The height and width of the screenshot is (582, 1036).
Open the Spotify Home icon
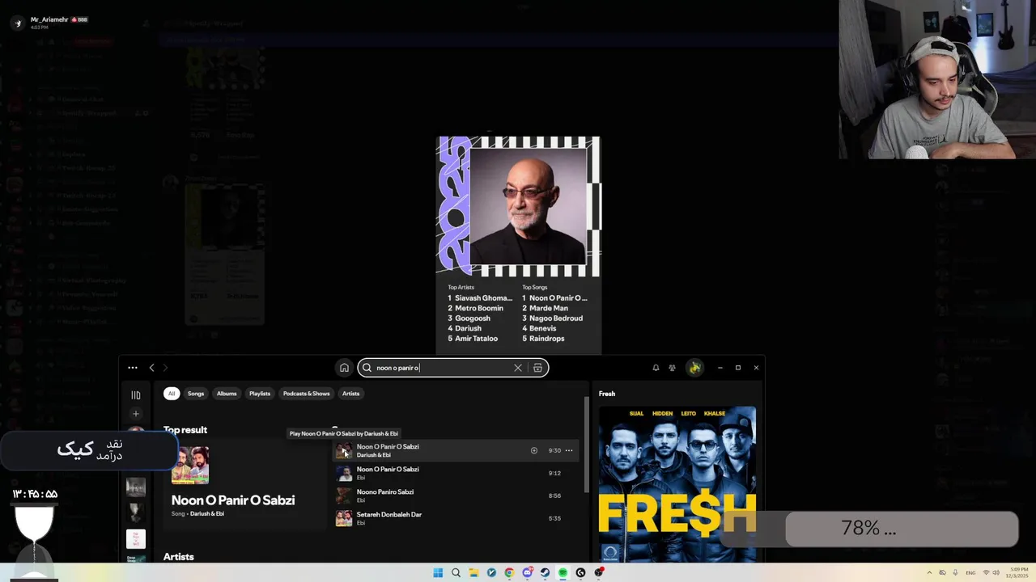click(344, 368)
